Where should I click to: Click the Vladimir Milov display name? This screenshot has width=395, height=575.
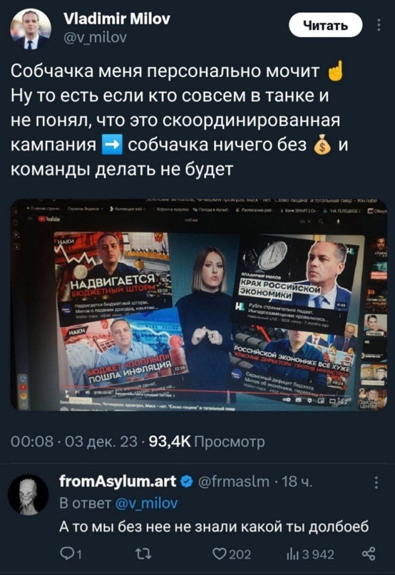coord(117,19)
